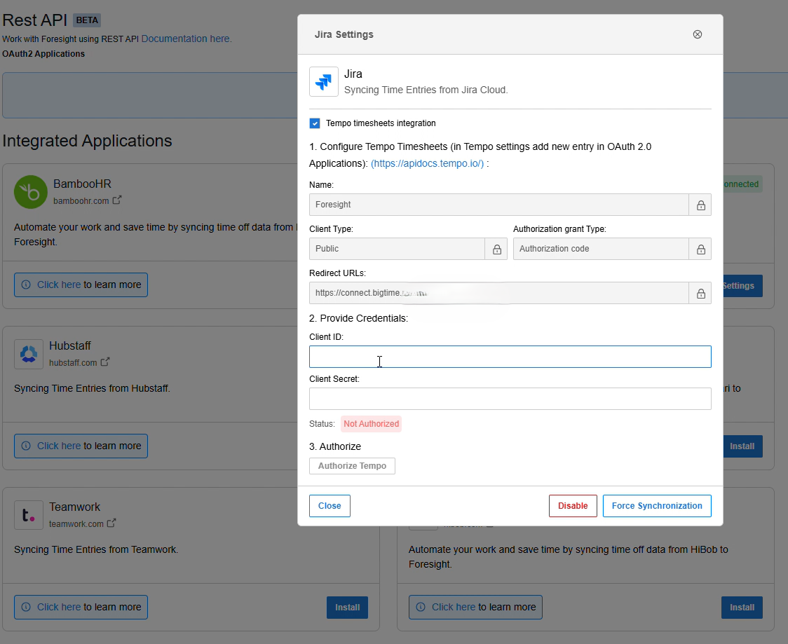This screenshot has height=644, width=788.
Task: Click the OAuth2 Applications heading
Action: pyautogui.click(x=43, y=54)
